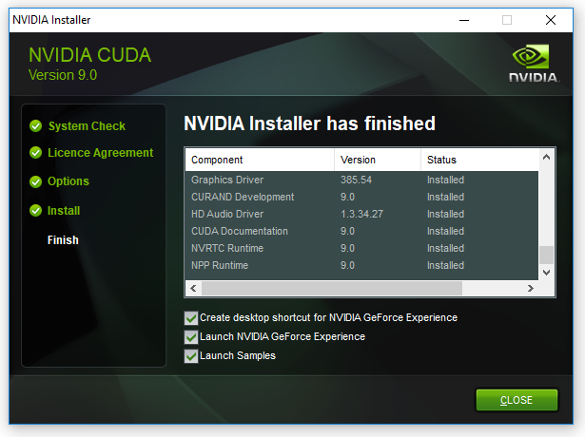
Task: Click the NVIDIA eye logo
Action: [x=531, y=57]
